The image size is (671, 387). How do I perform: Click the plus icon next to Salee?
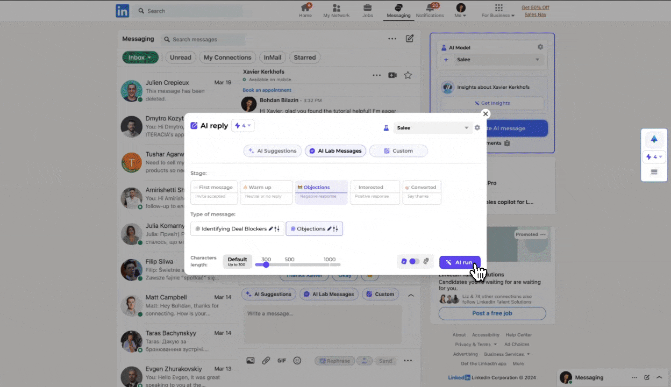click(446, 60)
